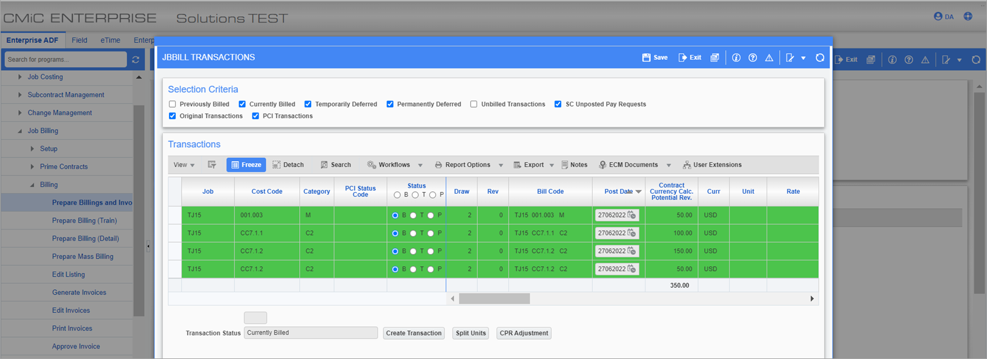Sort by the Cost Code column header

pyautogui.click(x=267, y=191)
